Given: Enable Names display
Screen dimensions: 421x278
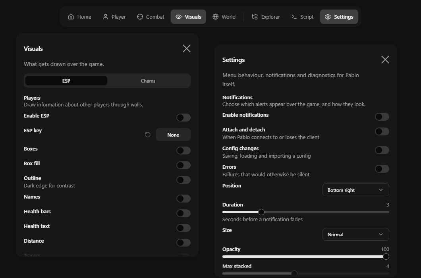Looking at the screenshot, I should [183, 199].
